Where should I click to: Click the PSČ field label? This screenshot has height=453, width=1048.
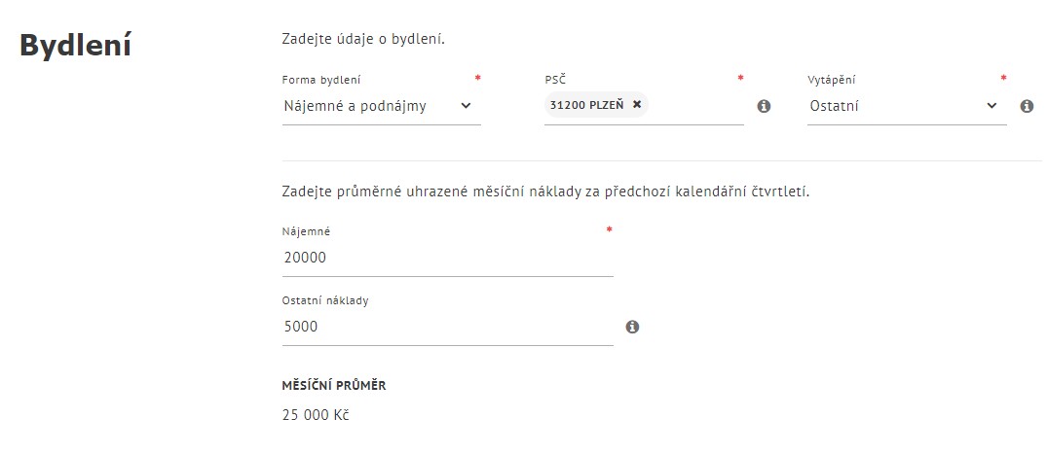pos(555,80)
